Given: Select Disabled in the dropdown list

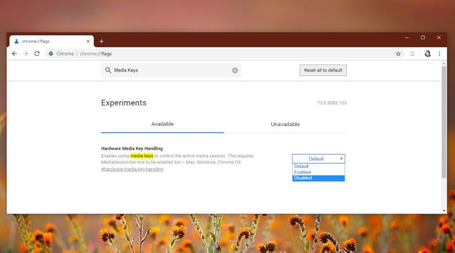Looking at the screenshot, I should [x=318, y=178].
